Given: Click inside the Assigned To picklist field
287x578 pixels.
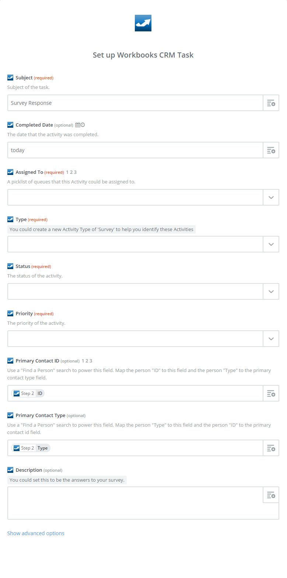Looking at the screenshot, I should click(135, 197).
